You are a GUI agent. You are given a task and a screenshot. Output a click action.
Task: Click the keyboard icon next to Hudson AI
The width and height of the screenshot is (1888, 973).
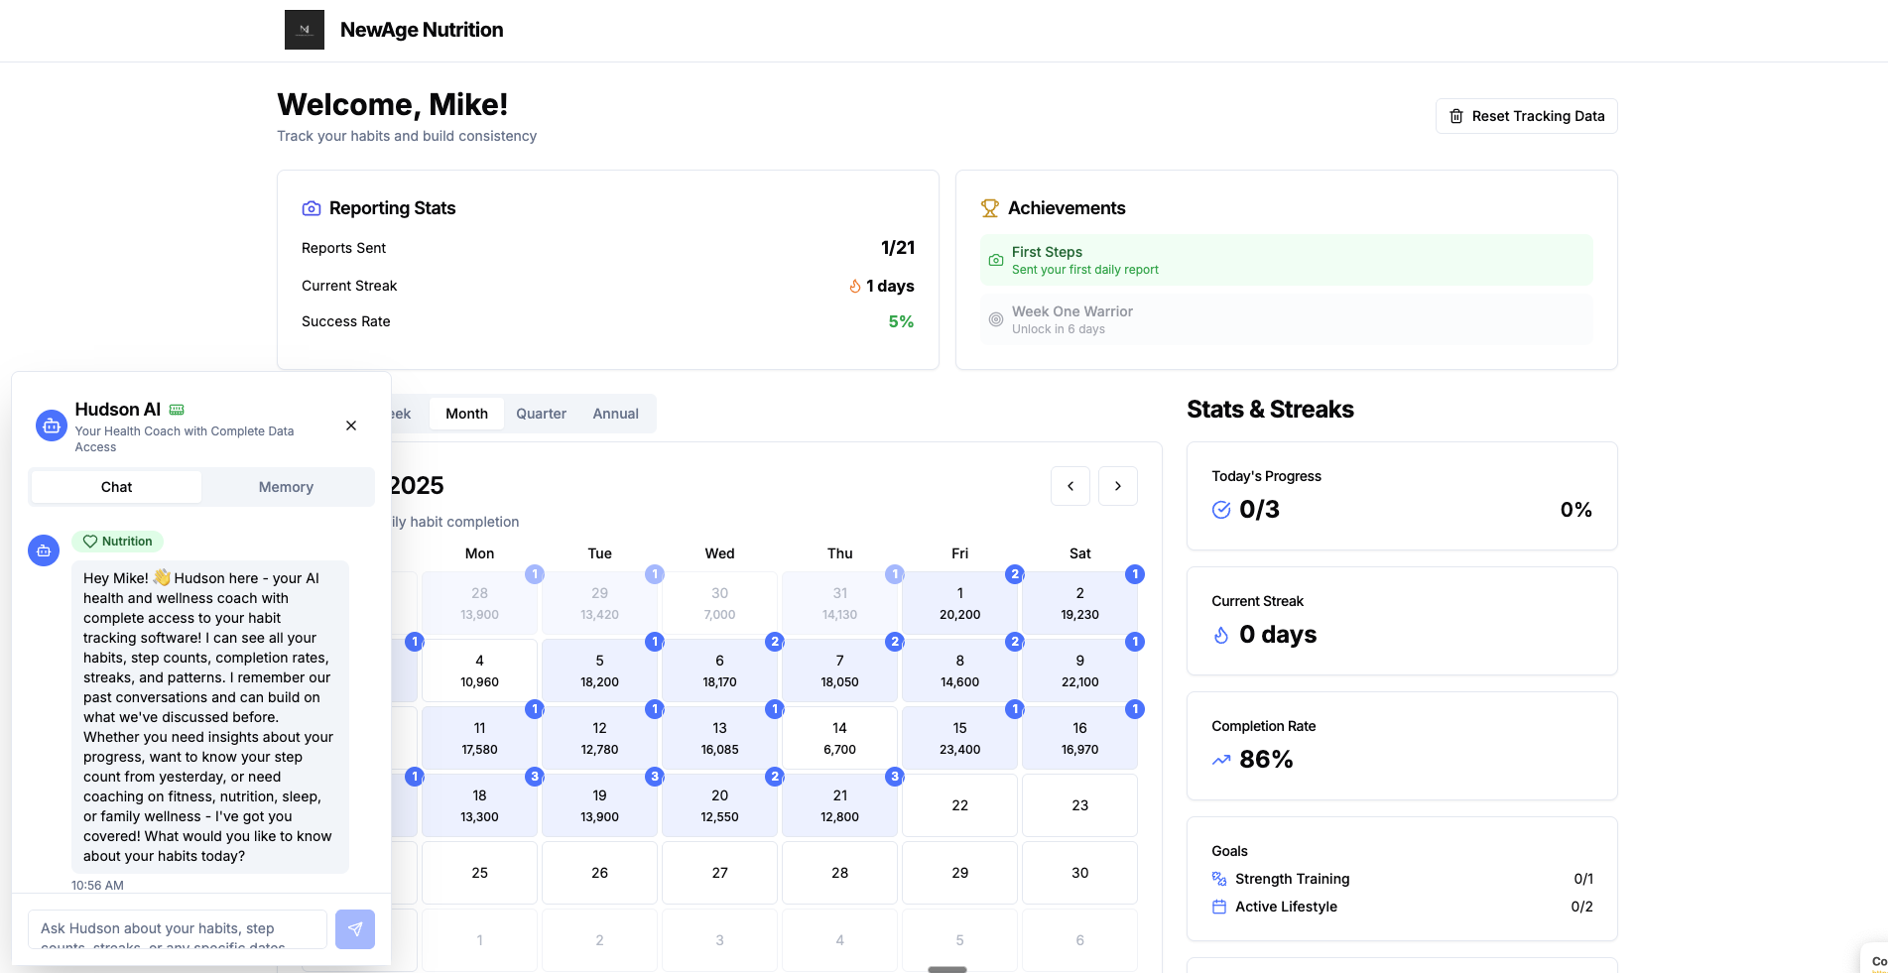(x=176, y=409)
